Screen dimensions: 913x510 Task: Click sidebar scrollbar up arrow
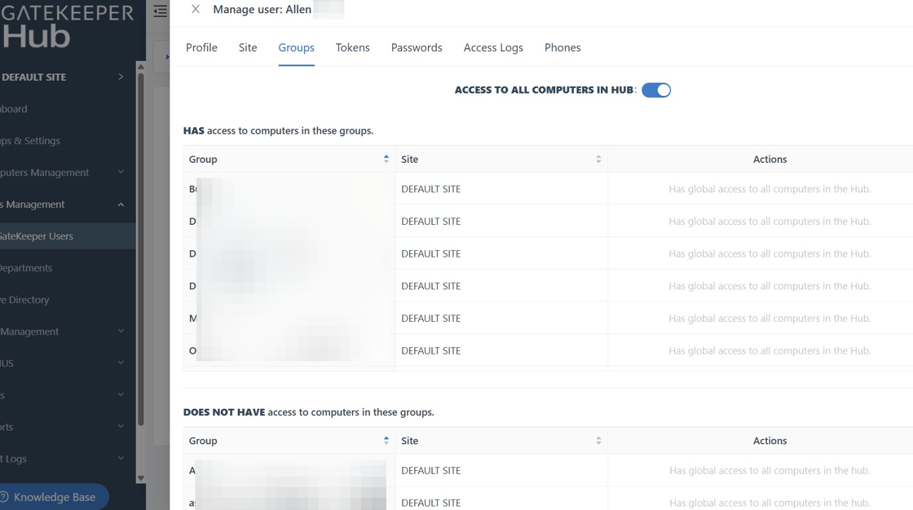tap(140, 66)
